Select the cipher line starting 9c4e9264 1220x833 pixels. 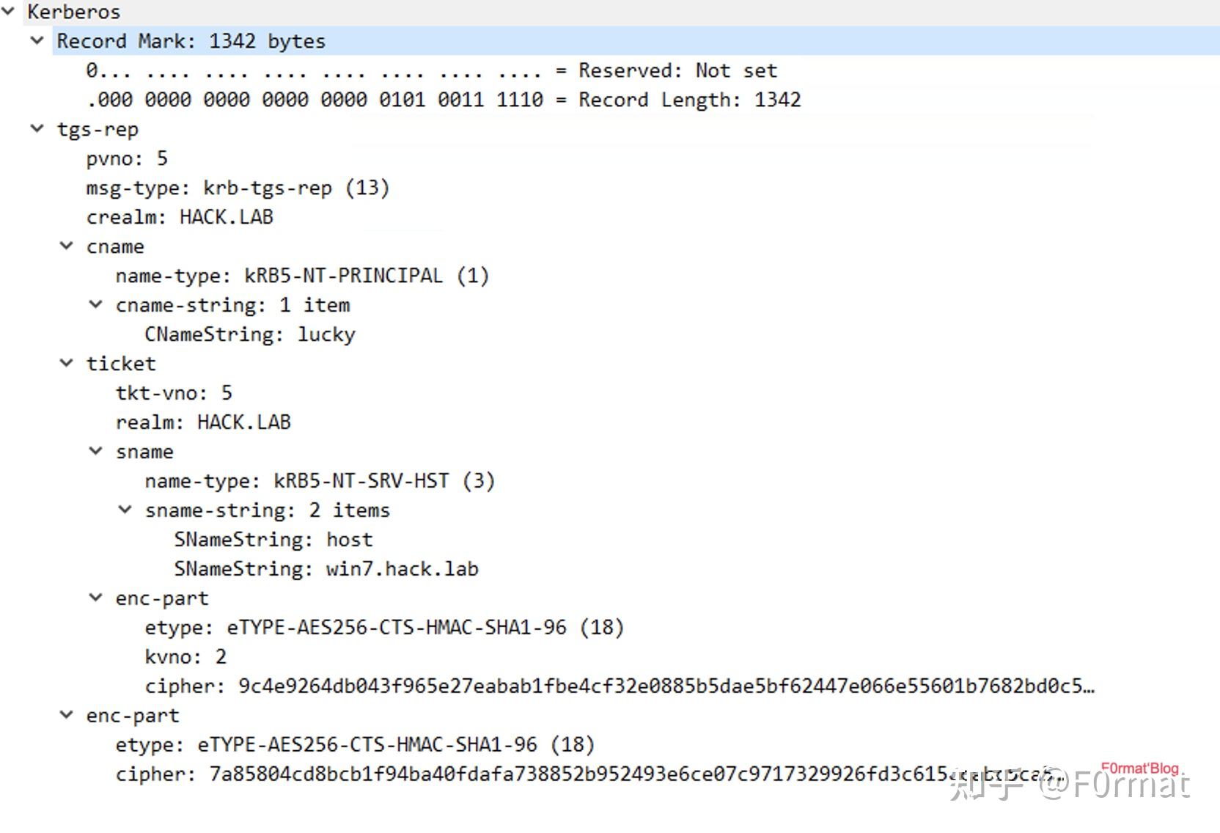(x=620, y=686)
